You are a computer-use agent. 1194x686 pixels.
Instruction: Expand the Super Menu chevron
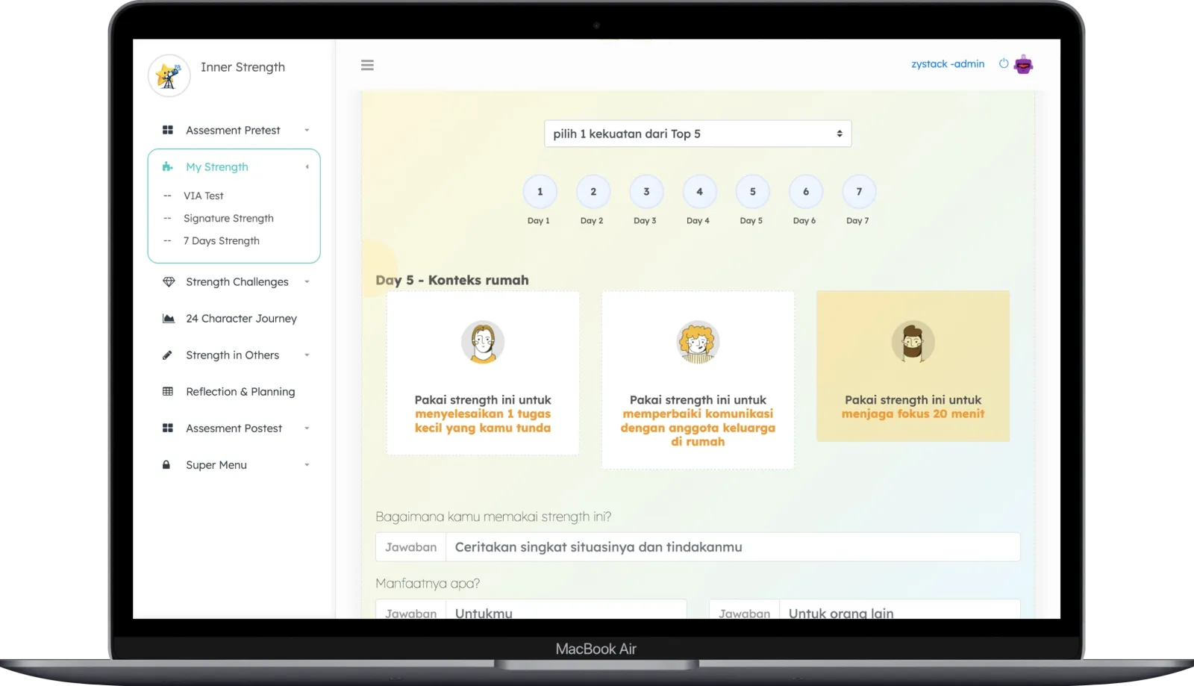[x=307, y=465]
